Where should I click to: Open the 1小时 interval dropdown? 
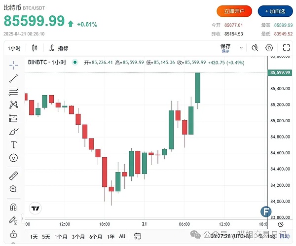14,48
